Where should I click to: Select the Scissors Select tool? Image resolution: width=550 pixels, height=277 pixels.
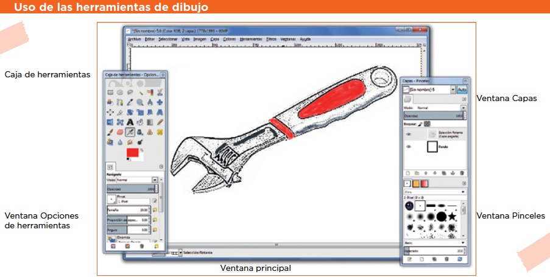(x=160, y=93)
